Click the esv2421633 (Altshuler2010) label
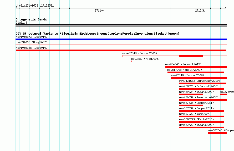The width and height of the screenshot is (234, 151). point(200,81)
